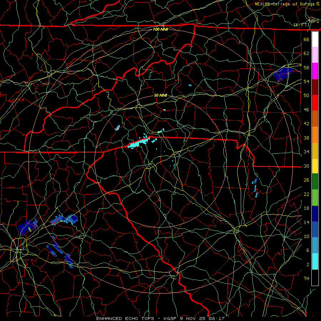321x321 pixels.
Task: Click the '54' legend value
Action: [306, 81]
